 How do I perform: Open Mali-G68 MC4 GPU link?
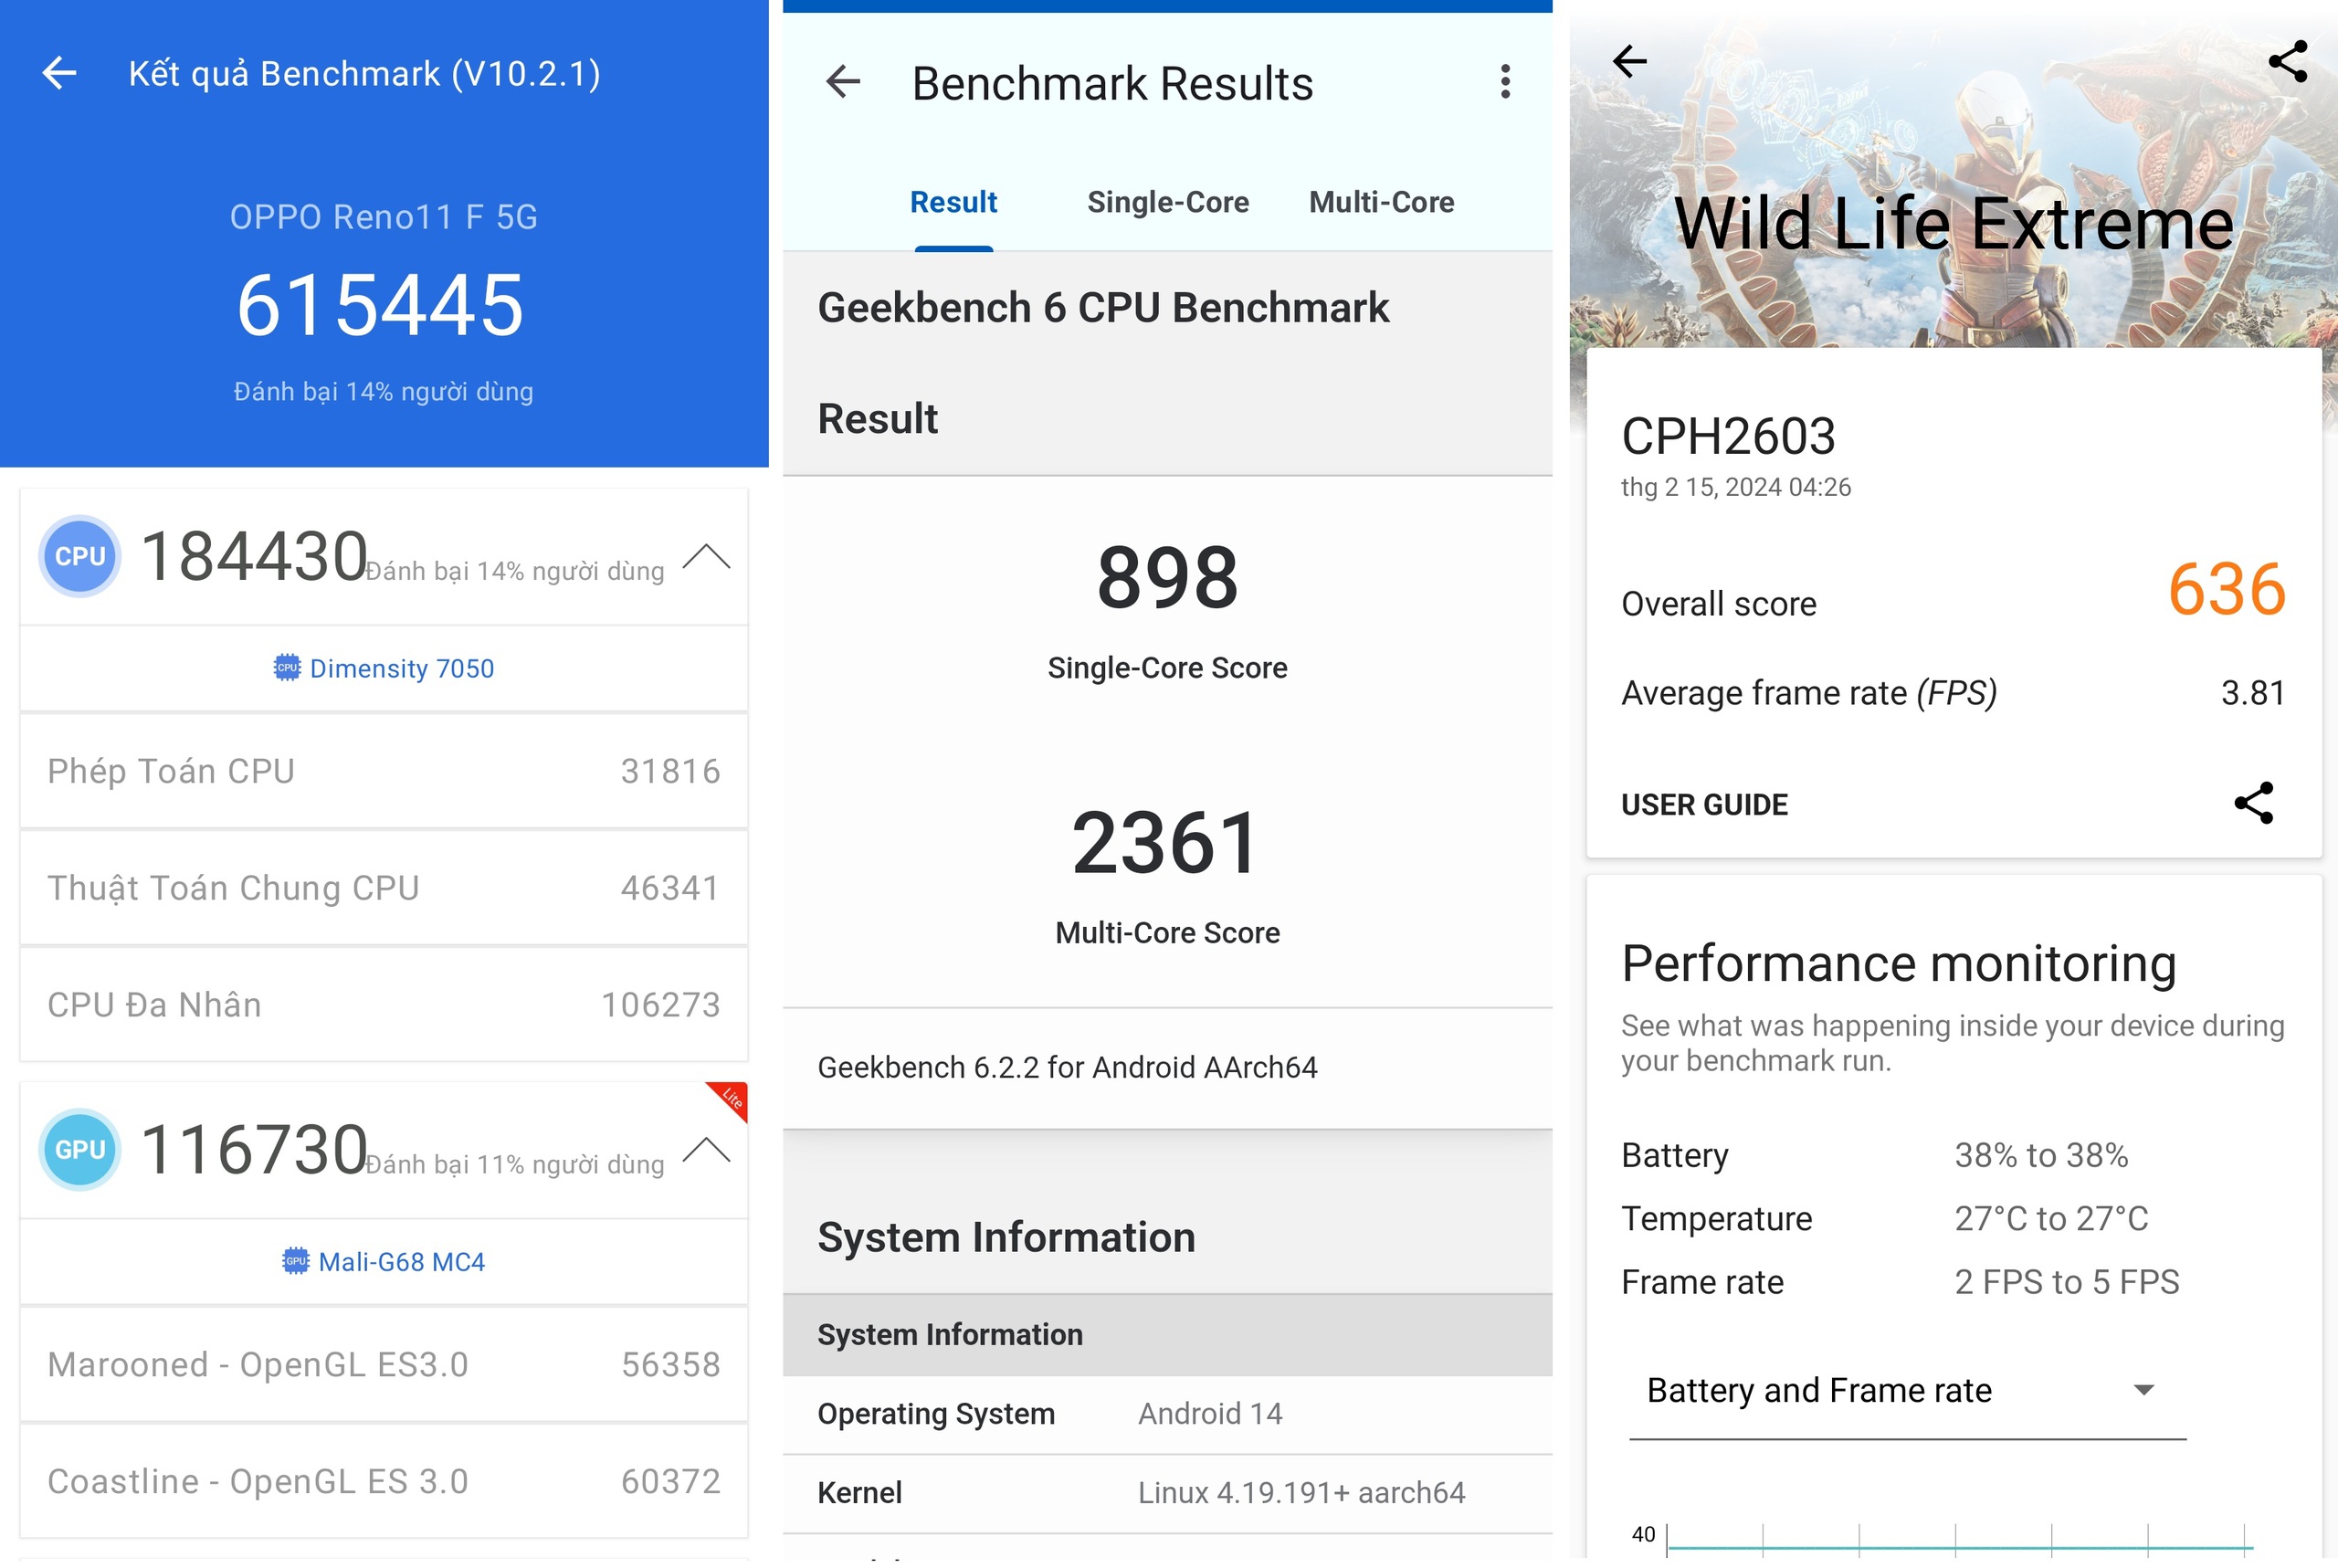384,1262
